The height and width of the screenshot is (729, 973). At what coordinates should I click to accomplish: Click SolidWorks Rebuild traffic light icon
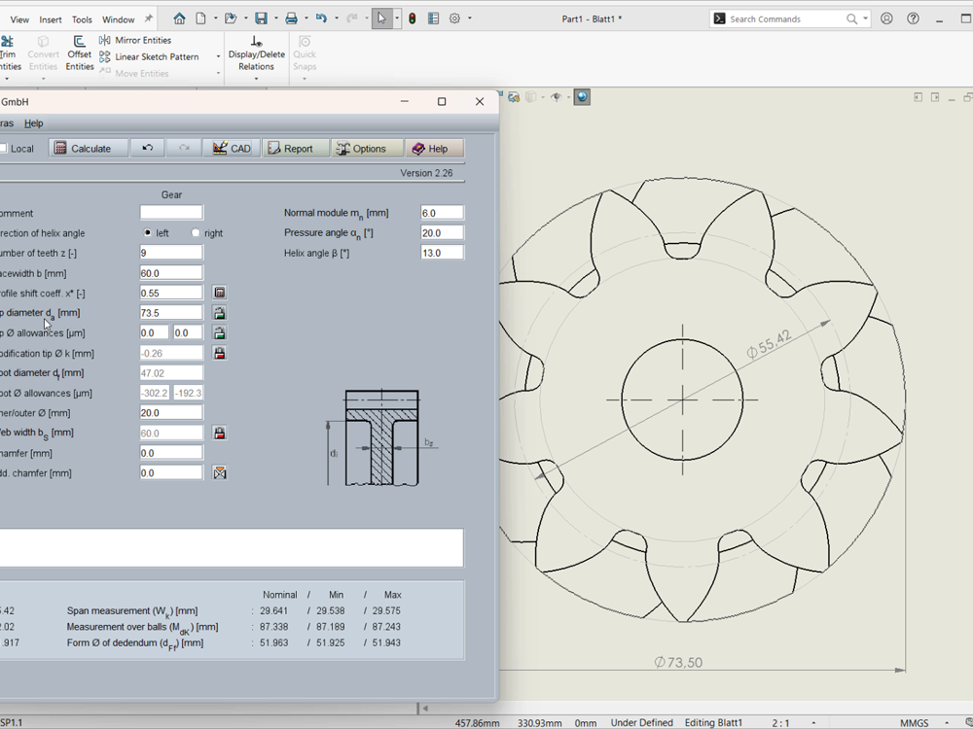(x=413, y=18)
